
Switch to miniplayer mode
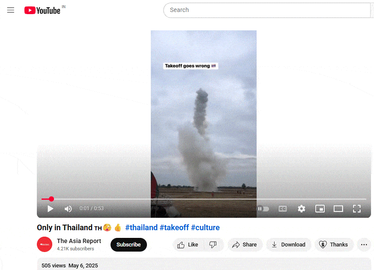pyautogui.click(x=320, y=209)
